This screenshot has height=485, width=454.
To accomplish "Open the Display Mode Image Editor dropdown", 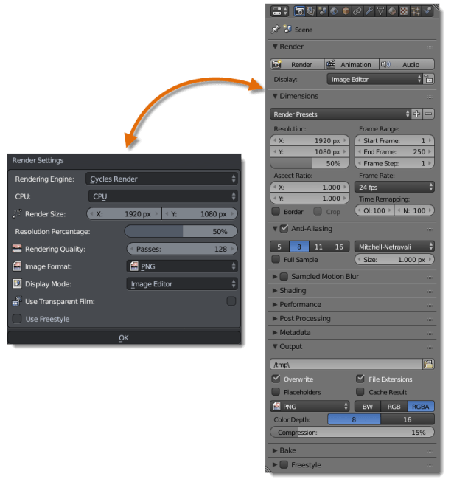I will click(182, 283).
